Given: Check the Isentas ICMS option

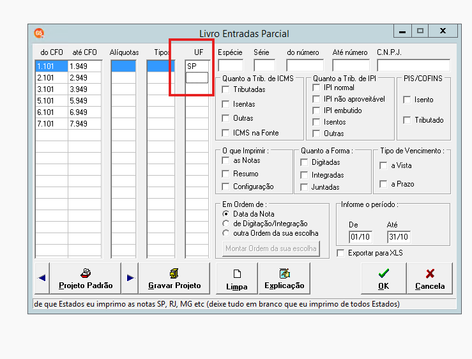Looking at the screenshot, I should click(x=225, y=104).
